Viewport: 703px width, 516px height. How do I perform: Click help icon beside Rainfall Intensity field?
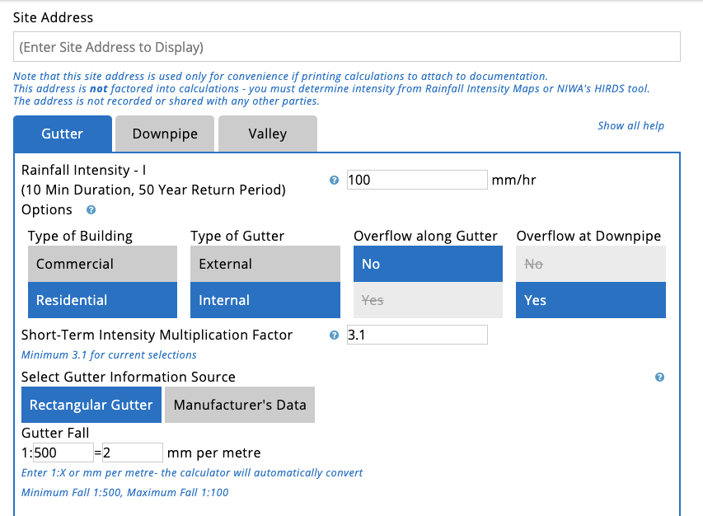click(x=334, y=180)
